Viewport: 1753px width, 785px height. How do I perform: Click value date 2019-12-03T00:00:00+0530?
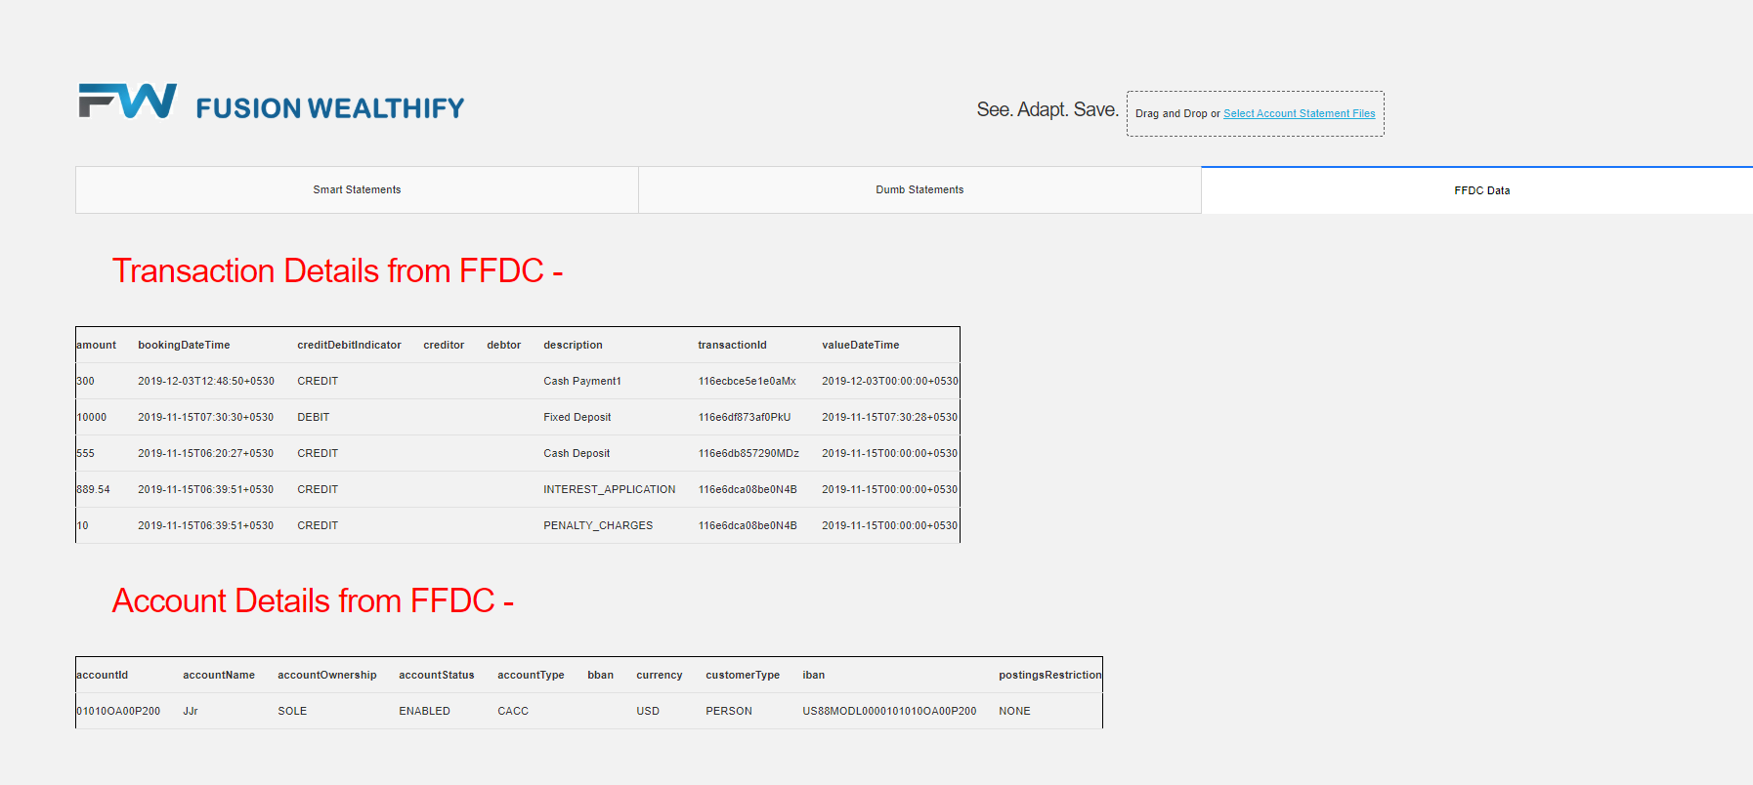tap(889, 381)
